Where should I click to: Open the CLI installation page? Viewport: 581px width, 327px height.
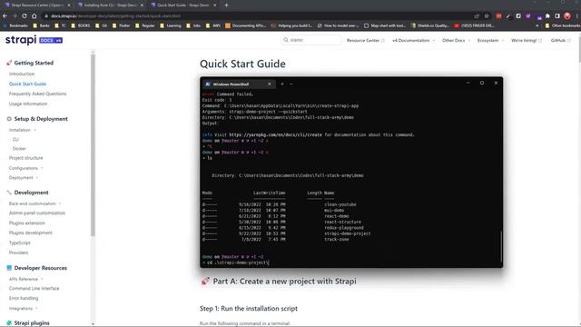(x=15, y=139)
